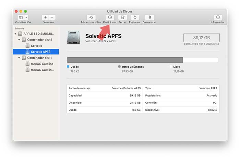Select the macOS Catalina volume
240x158 pixels.
click(x=42, y=64)
